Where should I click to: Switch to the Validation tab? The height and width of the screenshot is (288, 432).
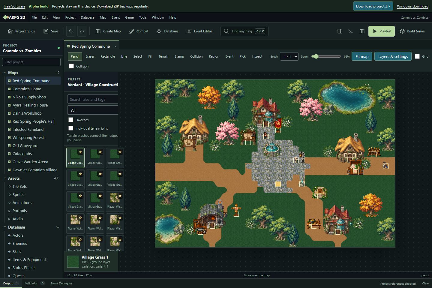(34, 283)
